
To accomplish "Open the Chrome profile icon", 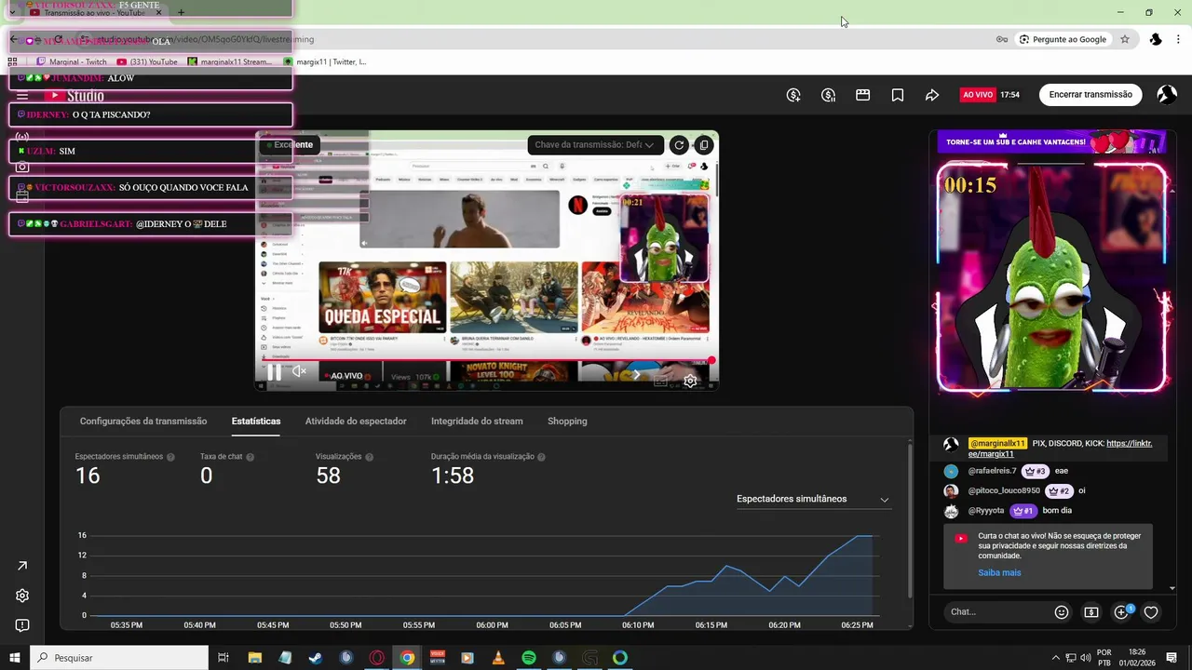I will (1156, 39).
